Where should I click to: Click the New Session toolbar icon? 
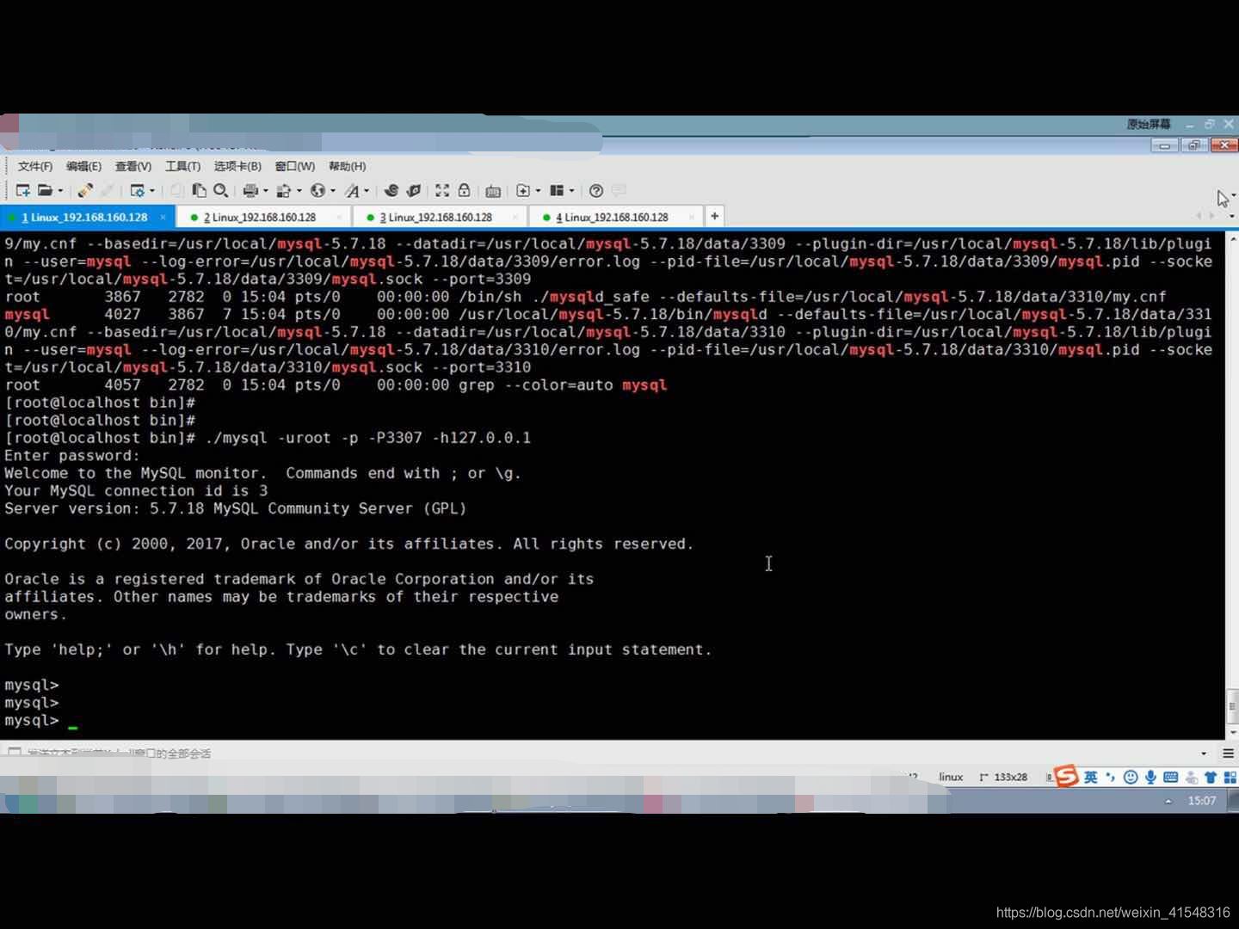pos(23,190)
